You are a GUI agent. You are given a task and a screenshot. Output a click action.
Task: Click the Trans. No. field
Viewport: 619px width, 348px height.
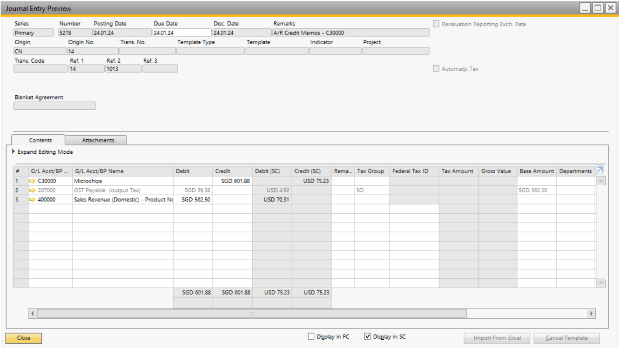pyautogui.click(x=148, y=51)
